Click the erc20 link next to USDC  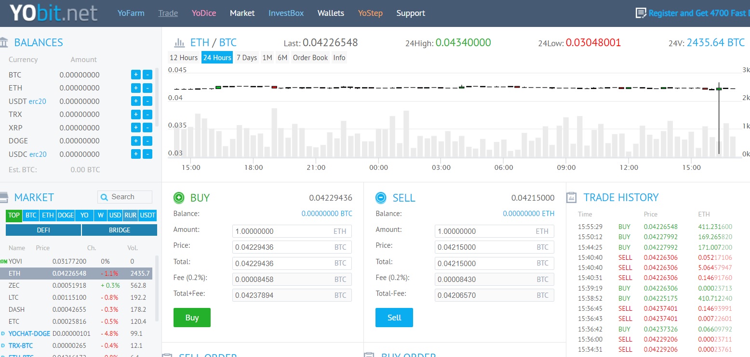(x=38, y=154)
